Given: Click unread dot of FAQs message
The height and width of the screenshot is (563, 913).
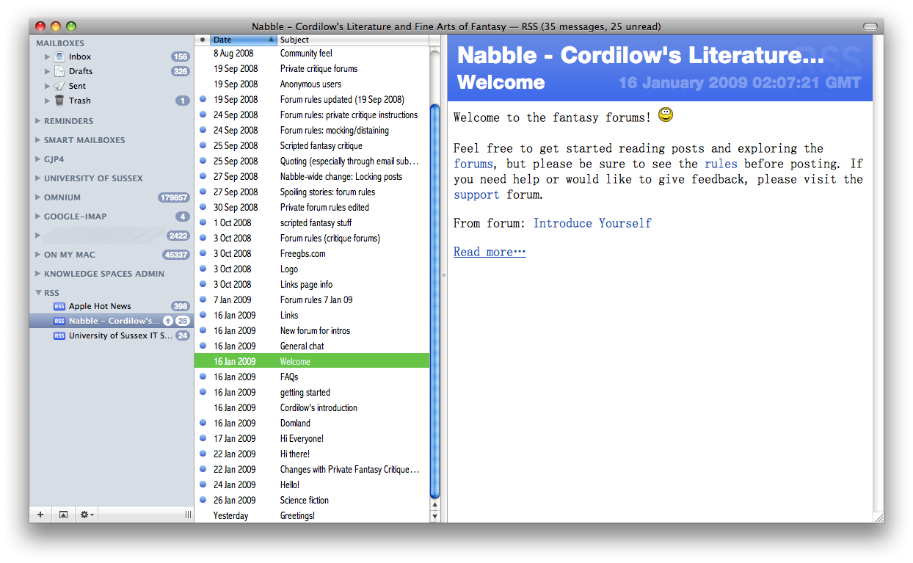Looking at the screenshot, I should coord(203,377).
